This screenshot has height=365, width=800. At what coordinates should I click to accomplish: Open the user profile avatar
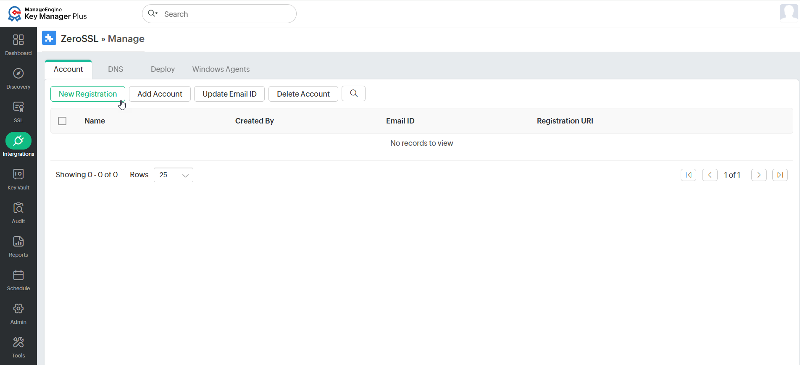click(x=789, y=13)
